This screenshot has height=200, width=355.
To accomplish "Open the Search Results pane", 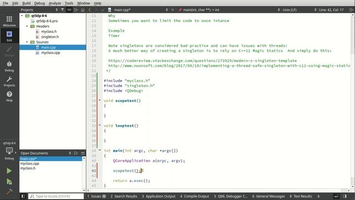I will 124,196.
